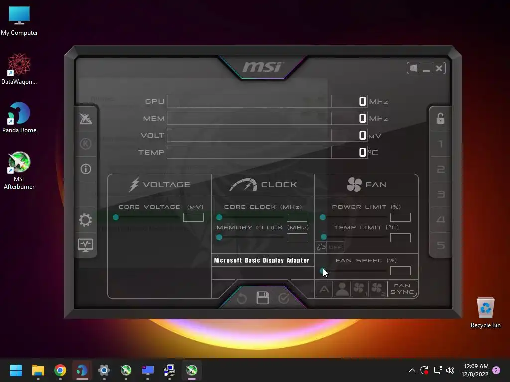Image resolution: width=510 pixels, height=382 pixels.
Task: Click the Windows startup icon in Afterburner
Action: click(414, 68)
